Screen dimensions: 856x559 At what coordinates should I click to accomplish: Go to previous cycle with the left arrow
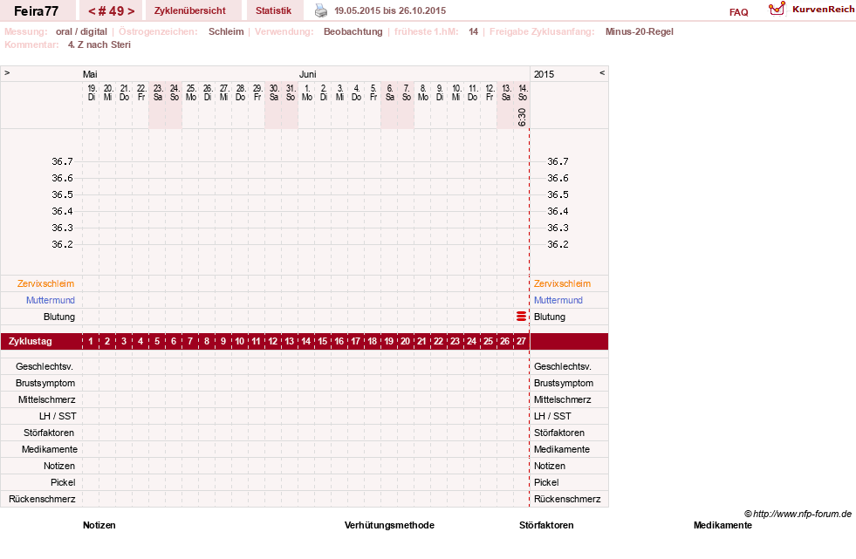tap(92, 11)
